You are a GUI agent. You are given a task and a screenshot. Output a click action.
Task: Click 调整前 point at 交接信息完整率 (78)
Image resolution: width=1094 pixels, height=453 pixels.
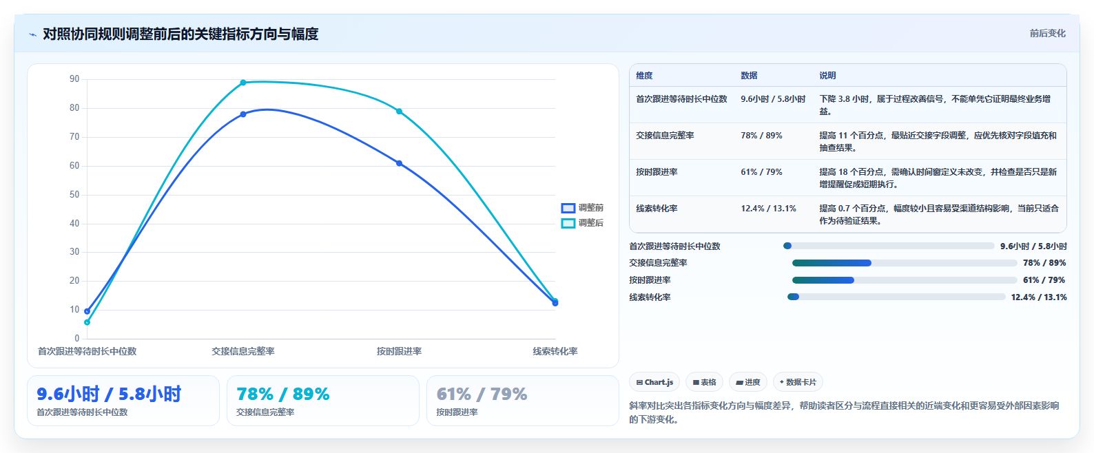(243, 114)
